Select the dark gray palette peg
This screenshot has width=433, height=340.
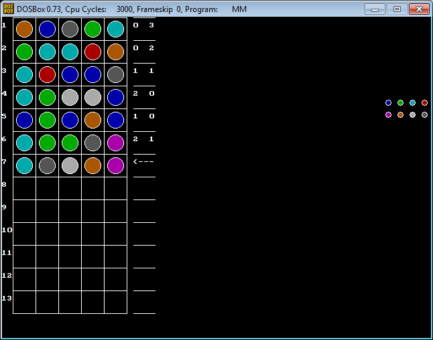(424, 115)
